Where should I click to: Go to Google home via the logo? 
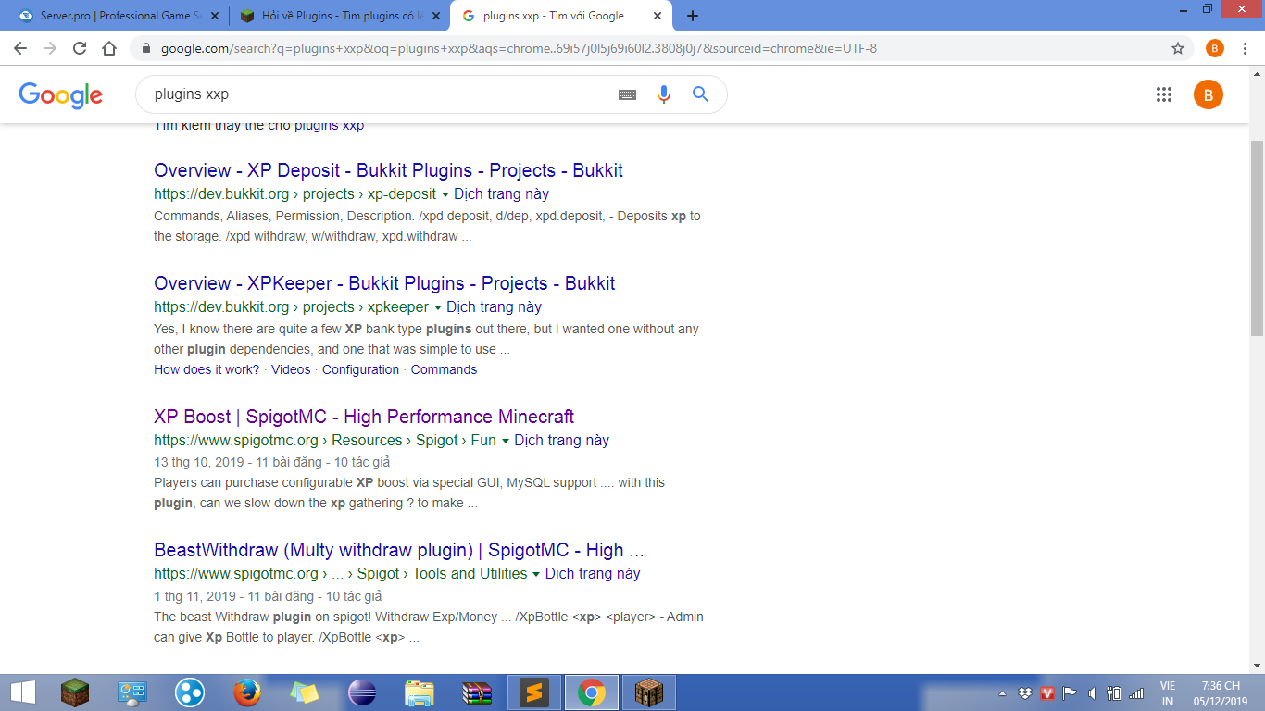coord(61,94)
